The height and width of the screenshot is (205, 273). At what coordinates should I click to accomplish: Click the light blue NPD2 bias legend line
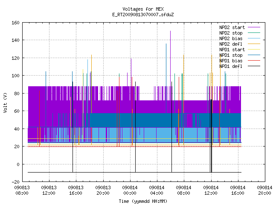[254, 38]
